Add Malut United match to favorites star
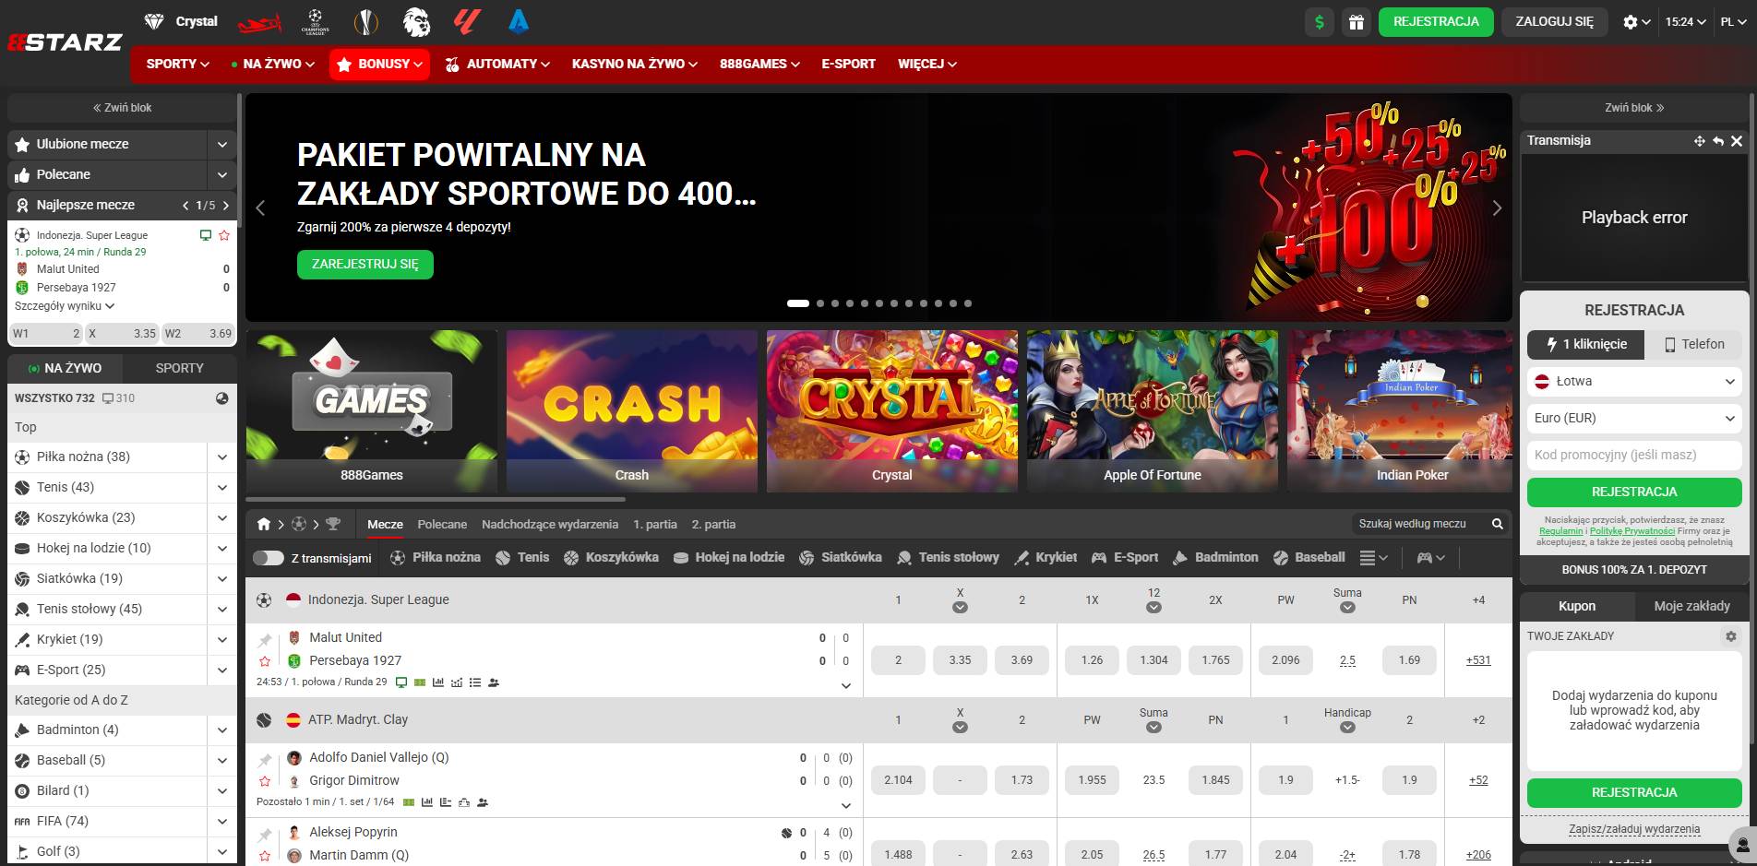This screenshot has height=866, width=1757. point(265,661)
